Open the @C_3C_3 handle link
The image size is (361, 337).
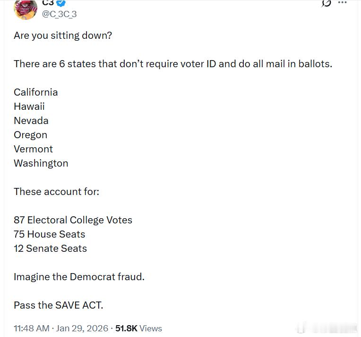59,14
